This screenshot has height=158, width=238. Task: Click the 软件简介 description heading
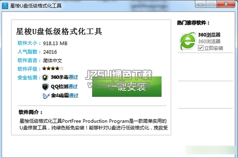click(x=31, y=112)
